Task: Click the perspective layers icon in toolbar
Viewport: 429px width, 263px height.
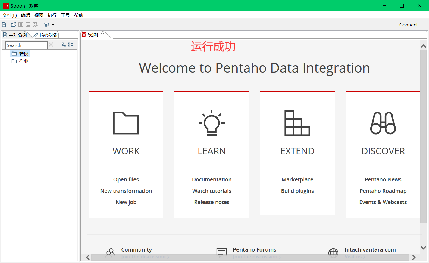Action: point(46,25)
